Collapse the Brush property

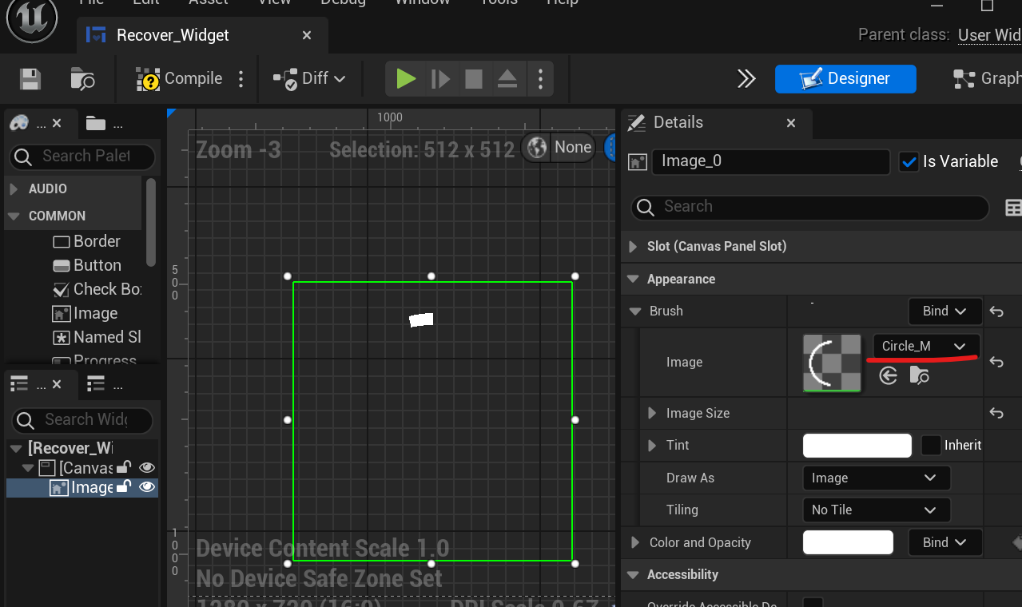[635, 311]
